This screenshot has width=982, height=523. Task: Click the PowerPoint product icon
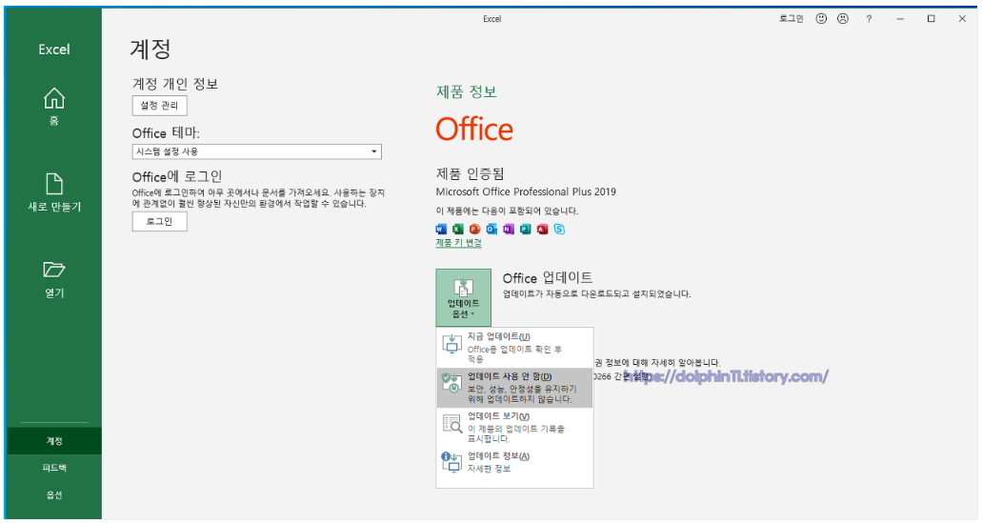(474, 230)
